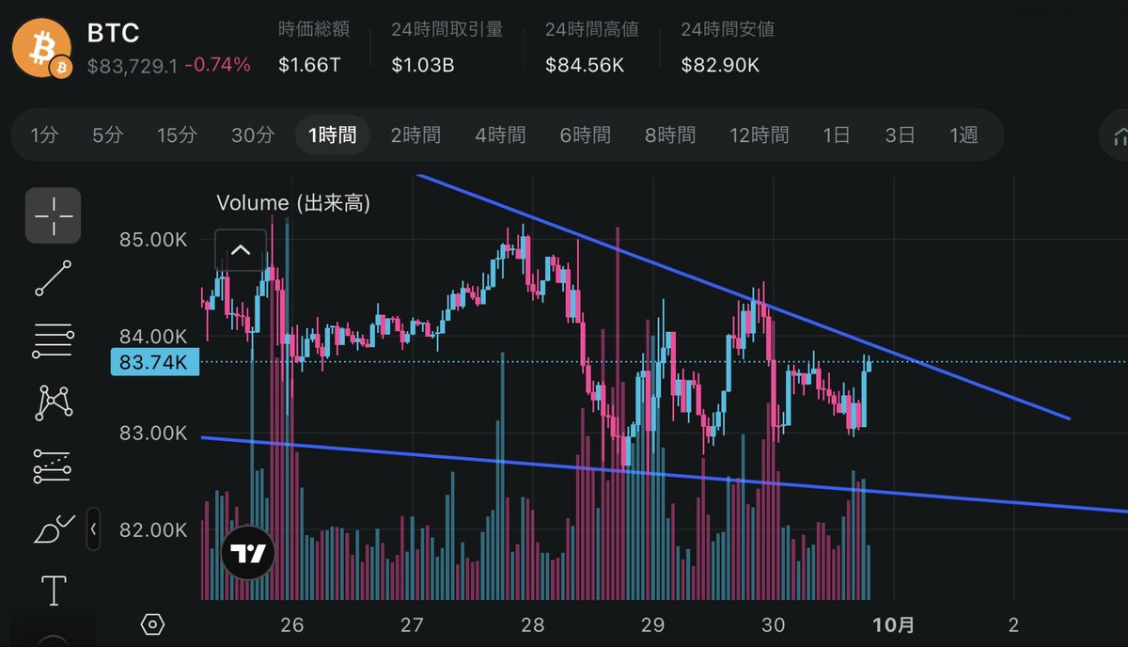
Task: Collapse the drawing toolbar side arrow
Action: 93,529
